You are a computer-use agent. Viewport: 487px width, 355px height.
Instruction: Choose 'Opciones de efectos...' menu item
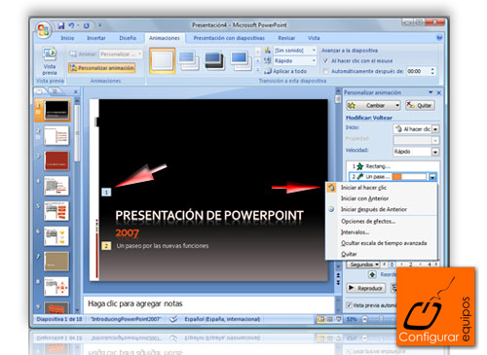pos(382,222)
